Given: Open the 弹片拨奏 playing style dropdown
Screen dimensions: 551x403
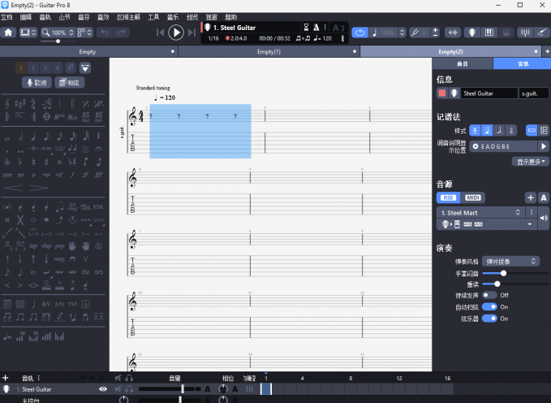Looking at the screenshot, I should 510,262.
